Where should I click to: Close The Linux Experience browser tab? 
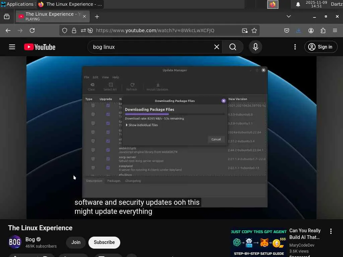84,16
